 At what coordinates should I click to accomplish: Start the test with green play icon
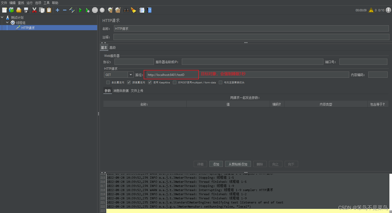click(80, 10)
